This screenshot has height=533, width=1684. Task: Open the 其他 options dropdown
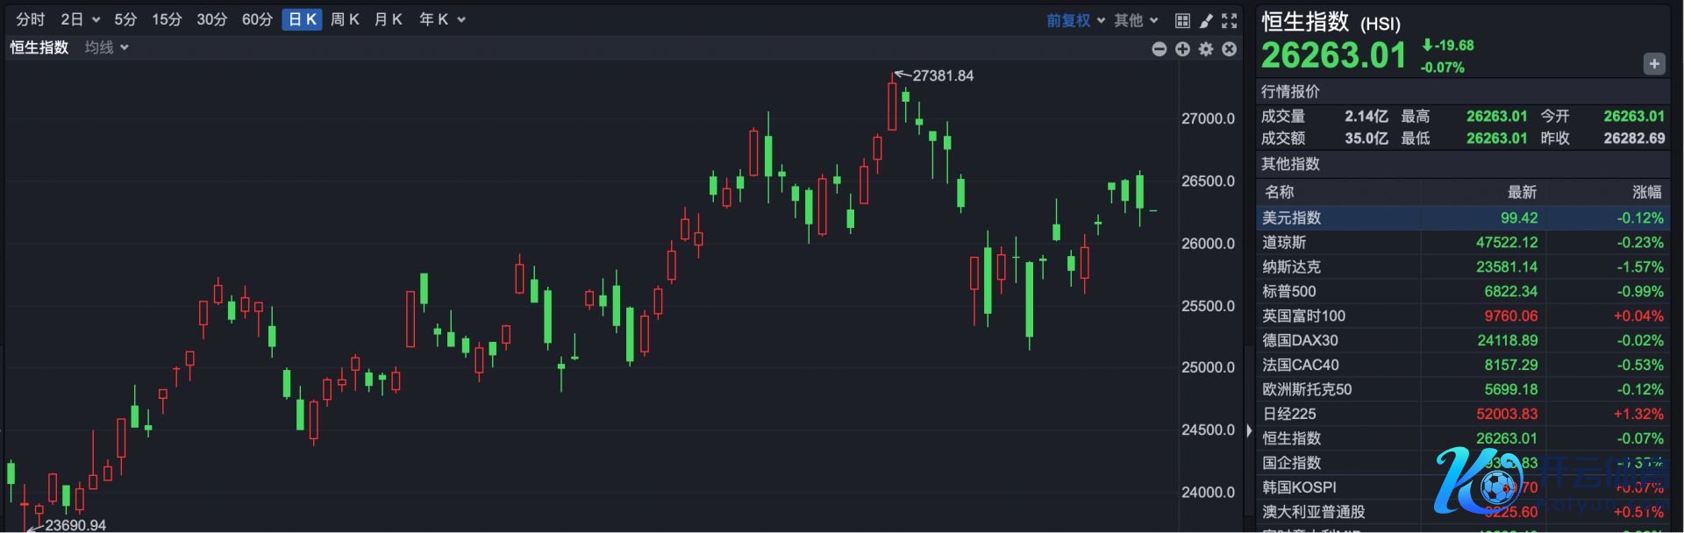[x=1136, y=20]
